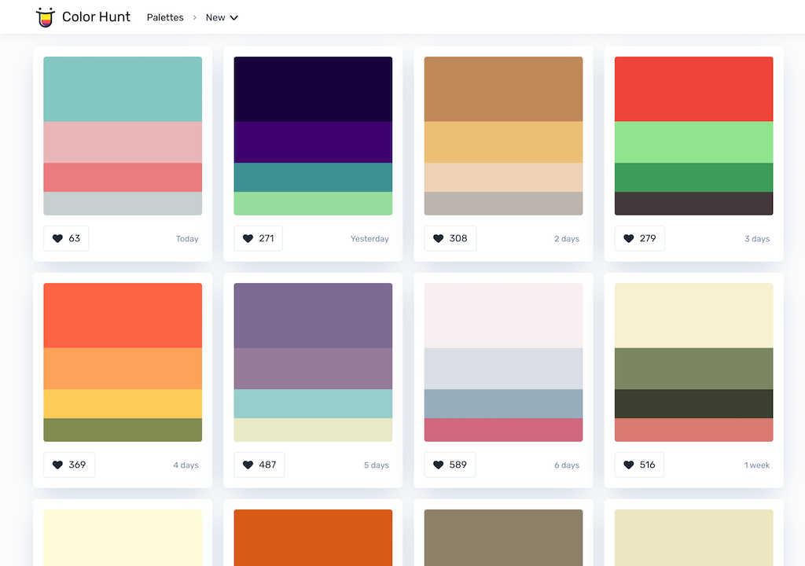Screen dimensions: 805x566
Task: Select the aqua swatch in the 5 days palette
Action: click(x=313, y=404)
